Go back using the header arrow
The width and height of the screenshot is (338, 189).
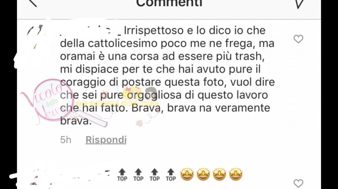pos(33,3)
